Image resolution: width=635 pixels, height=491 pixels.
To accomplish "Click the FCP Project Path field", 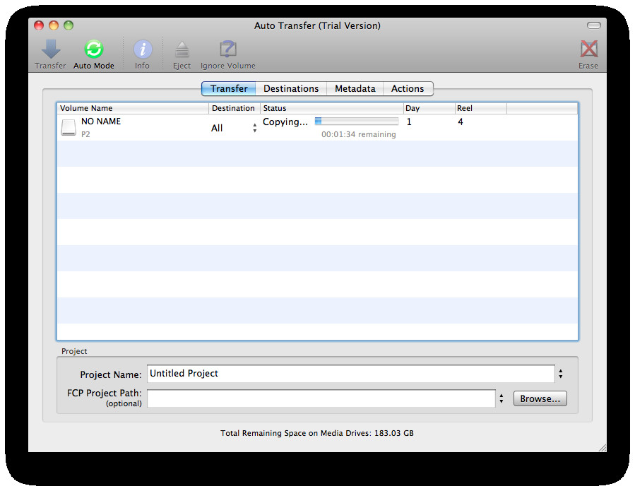I will tap(321, 398).
